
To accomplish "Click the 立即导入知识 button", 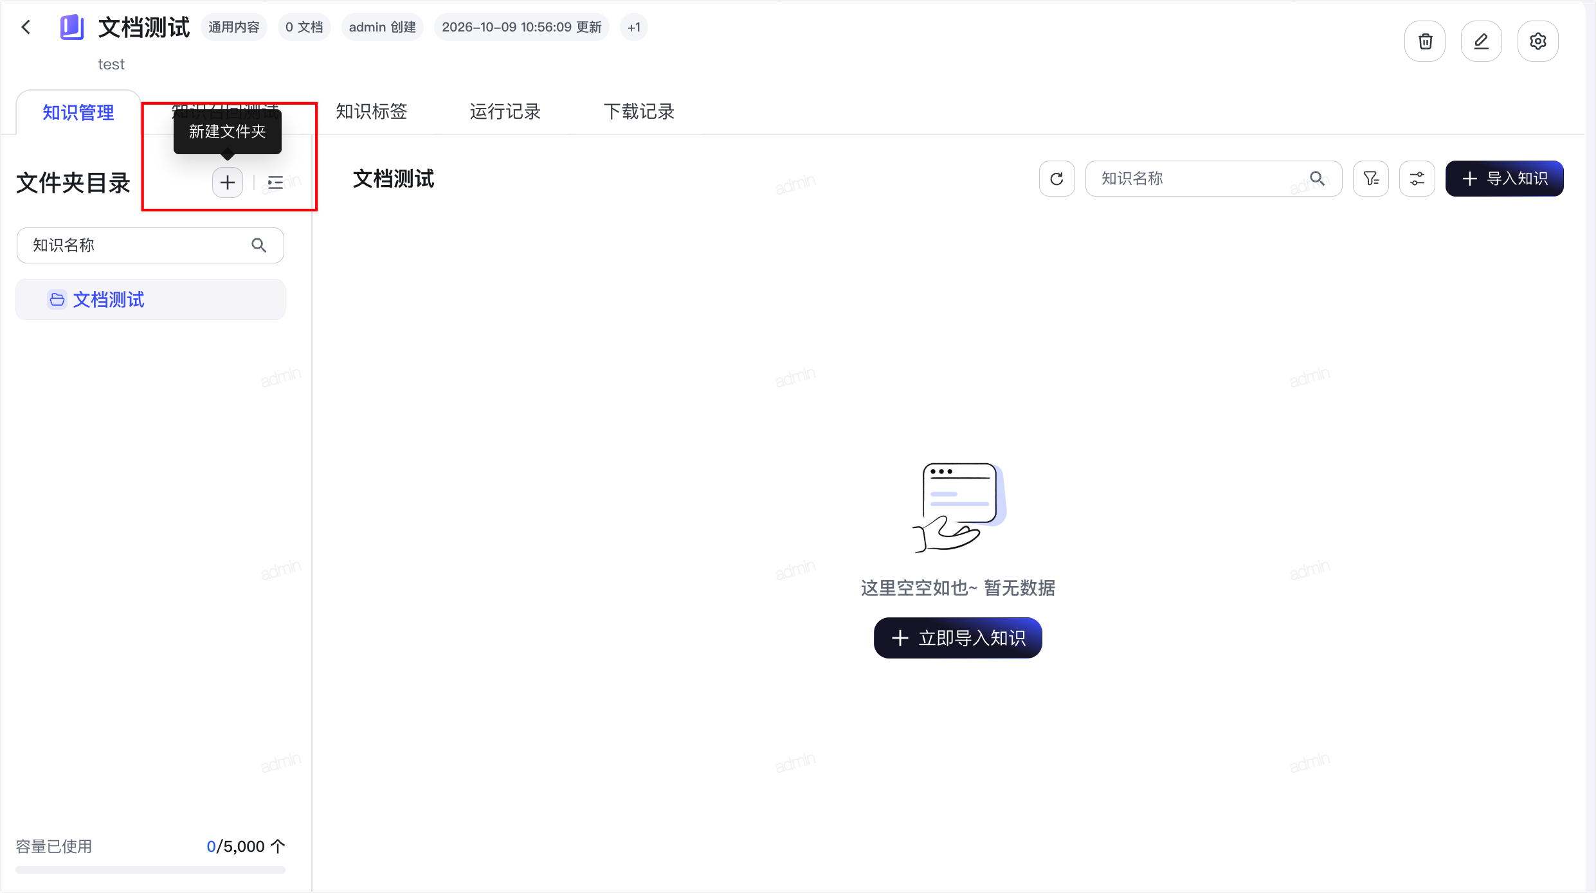I will [958, 638].
